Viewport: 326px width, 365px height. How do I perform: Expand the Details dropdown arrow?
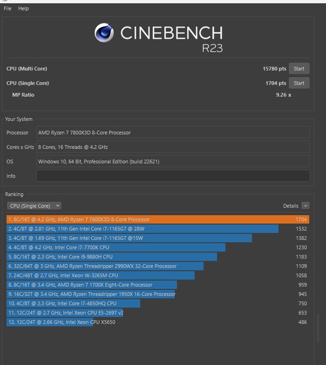(306, 206)
